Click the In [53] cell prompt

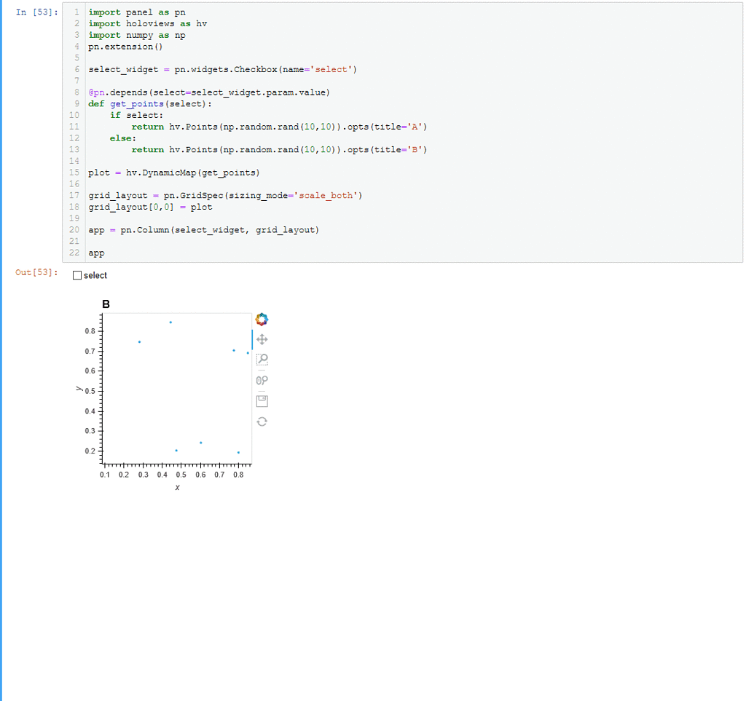click(x=35, y=12)
